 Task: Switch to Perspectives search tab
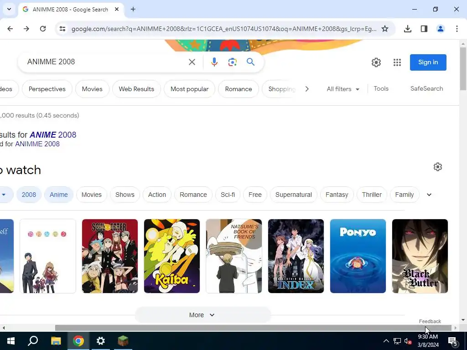click(47, 89)
